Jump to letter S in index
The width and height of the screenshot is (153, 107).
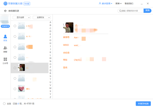50,76
